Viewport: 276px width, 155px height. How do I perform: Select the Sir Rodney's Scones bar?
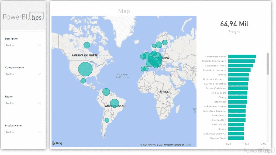pos(237,106)
